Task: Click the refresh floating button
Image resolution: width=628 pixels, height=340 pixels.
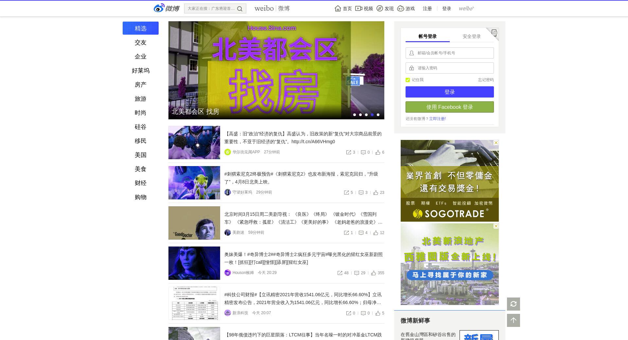Action: (x=514, y=304)
